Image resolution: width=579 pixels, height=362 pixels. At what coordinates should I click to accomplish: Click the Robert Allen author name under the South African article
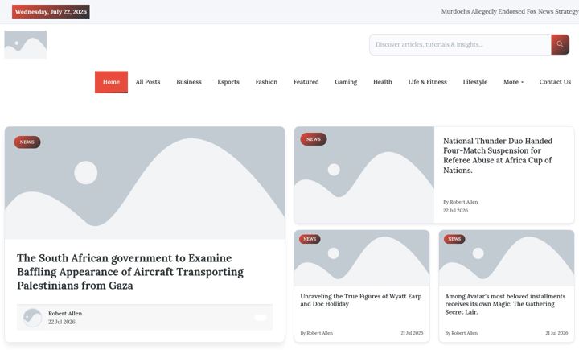(65, 313)
